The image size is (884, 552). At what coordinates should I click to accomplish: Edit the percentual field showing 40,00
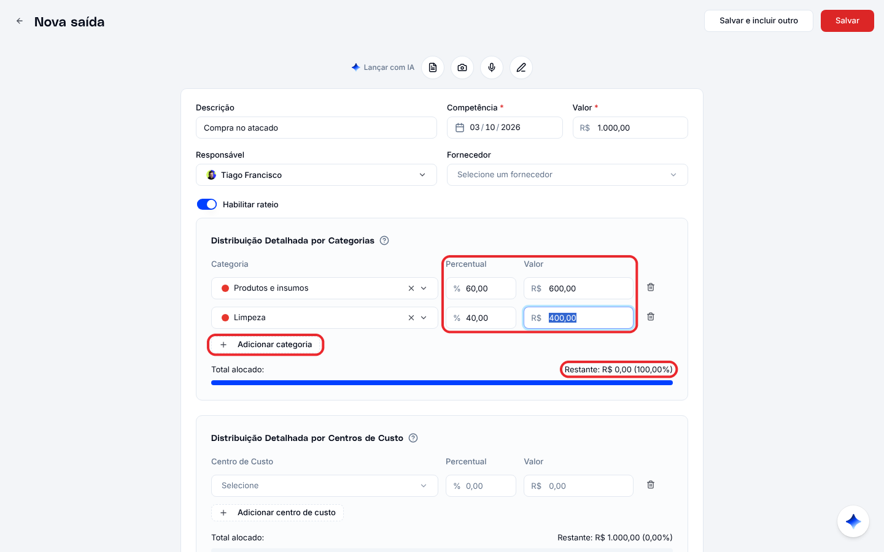[481, 318]
